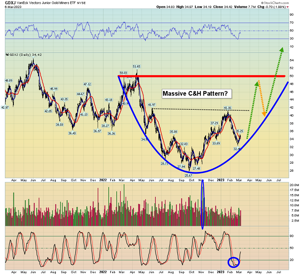
Task: Click the Volume 7.7M value
Action: click(245, 7)
